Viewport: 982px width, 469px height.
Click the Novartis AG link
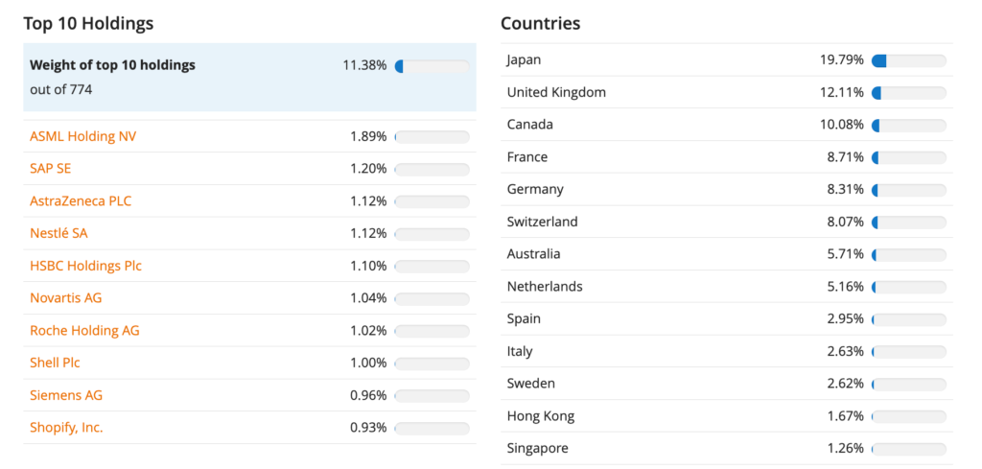[65, 298]
